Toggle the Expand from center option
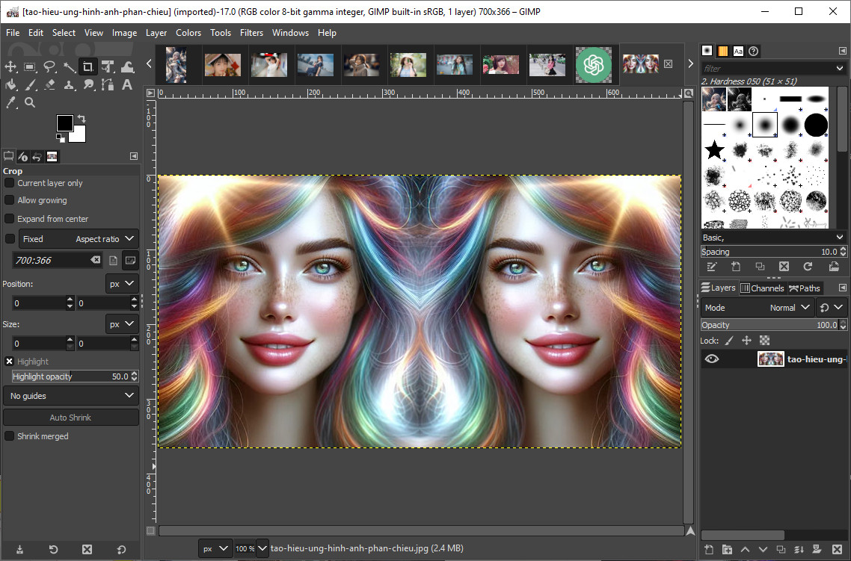851x561 pixels. click(x=10, y=219)
